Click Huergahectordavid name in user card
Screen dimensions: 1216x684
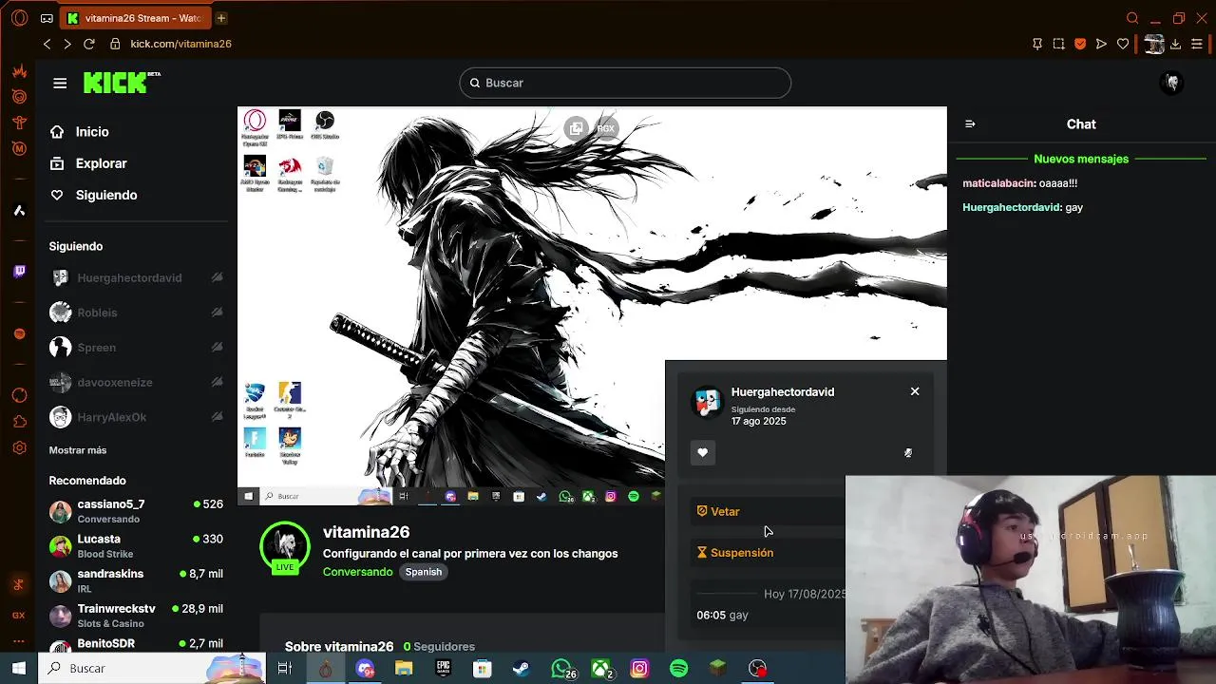coord(783,391)
